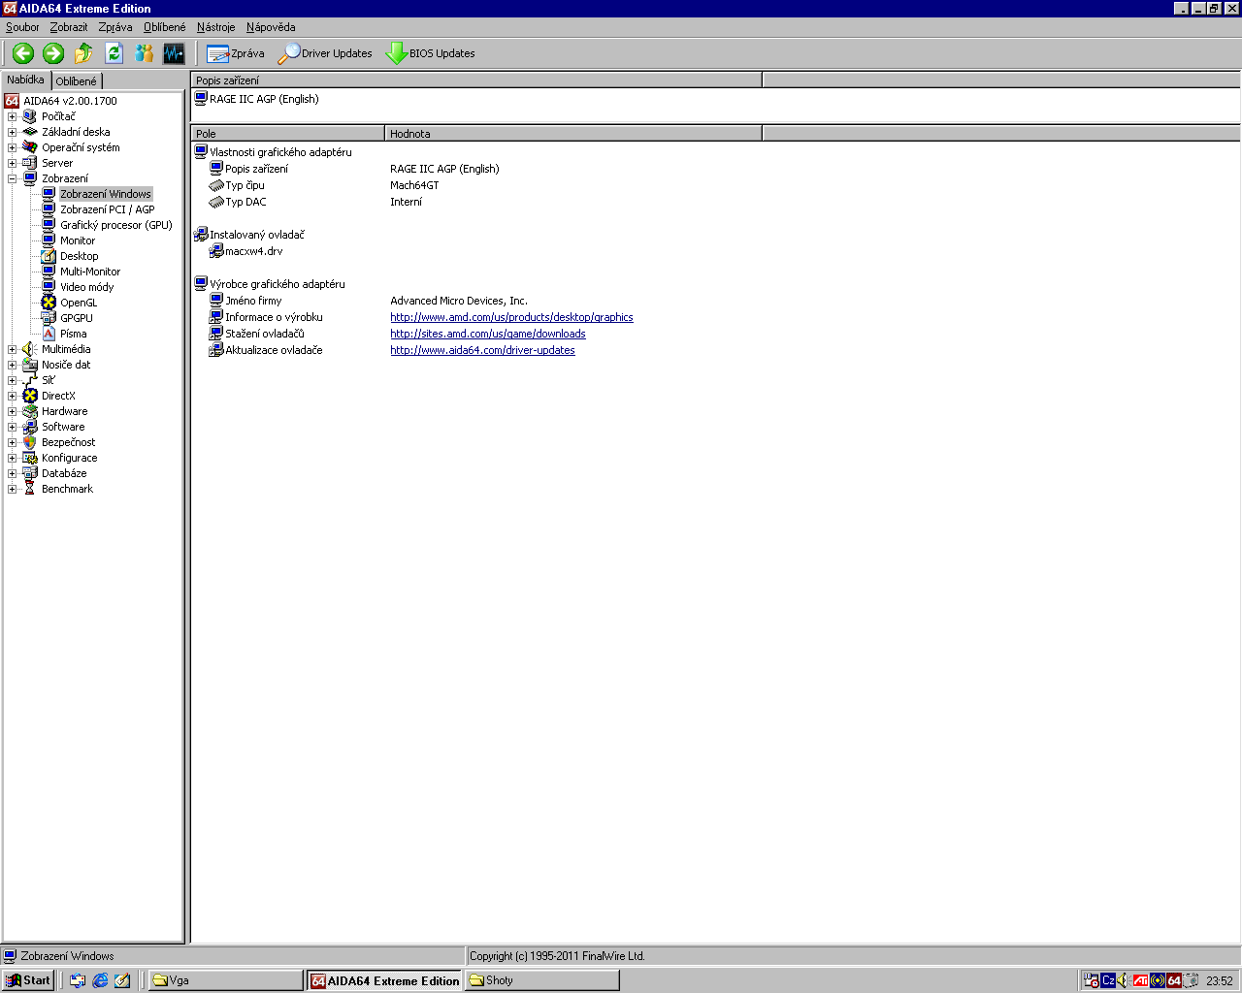Open the aida64.com driver-updates link
The height and width of the screenshot is (993, 1242).
click(x=482, y=350)
